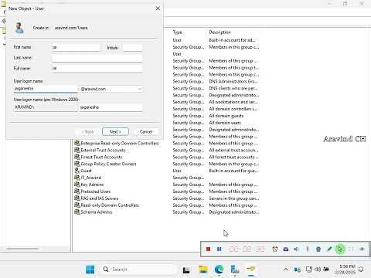The height and width of the screenshot is (278, 371).
Task: Open the alarm clock schedule icon in recorder bar
Action: (275, 249)
